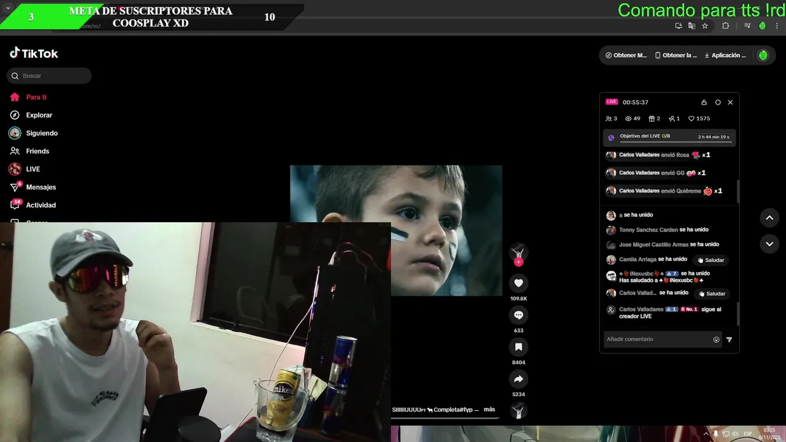Click Saludar next to Camila Arriaga
Screen dimensions: 786x442
pyautogui.click(x=710, y=260)
